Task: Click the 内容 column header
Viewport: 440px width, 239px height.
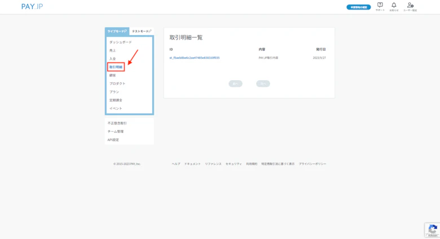Action: coord(262,50)
